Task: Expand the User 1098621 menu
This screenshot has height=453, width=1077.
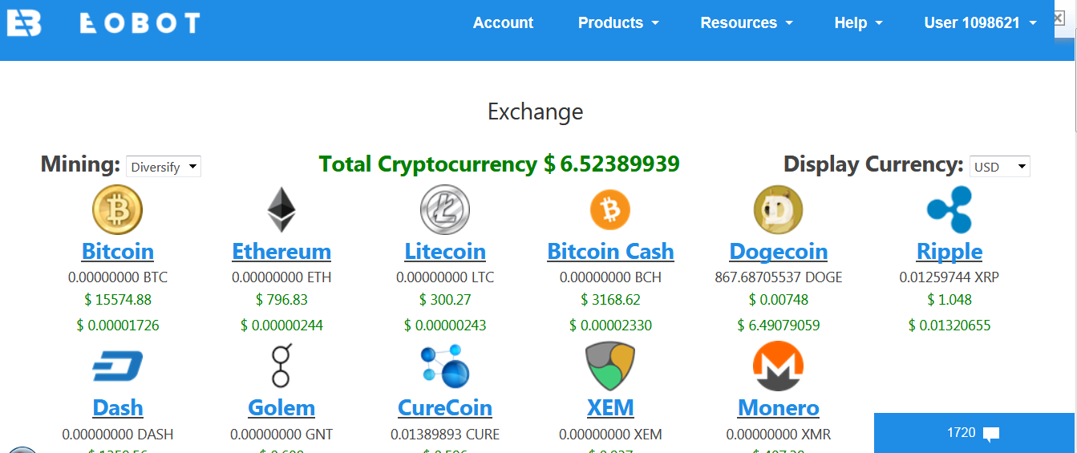Action: pyautogui.click(x=980, y=23)
